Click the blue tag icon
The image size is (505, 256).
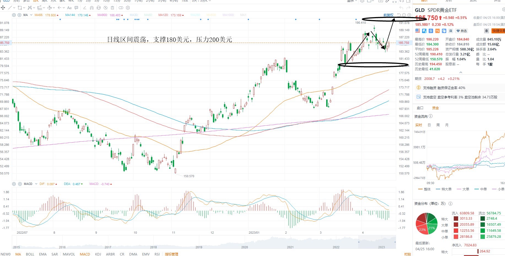[444, 31]
